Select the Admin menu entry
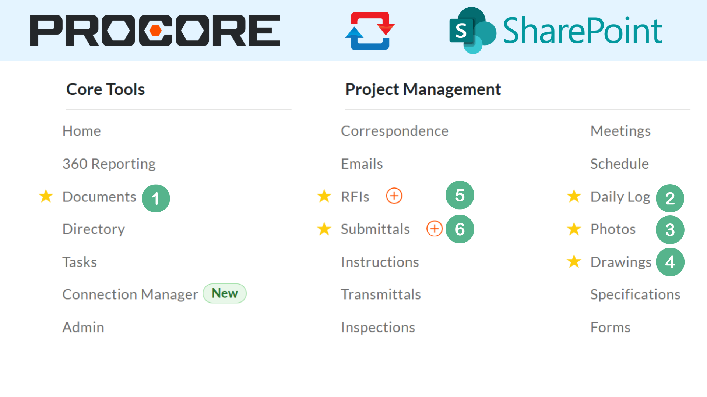 [x=83, y=327]
